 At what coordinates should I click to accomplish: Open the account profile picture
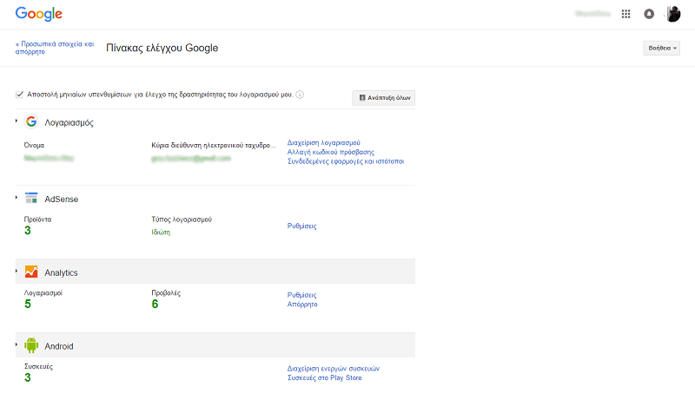click(x=672, y=14)
